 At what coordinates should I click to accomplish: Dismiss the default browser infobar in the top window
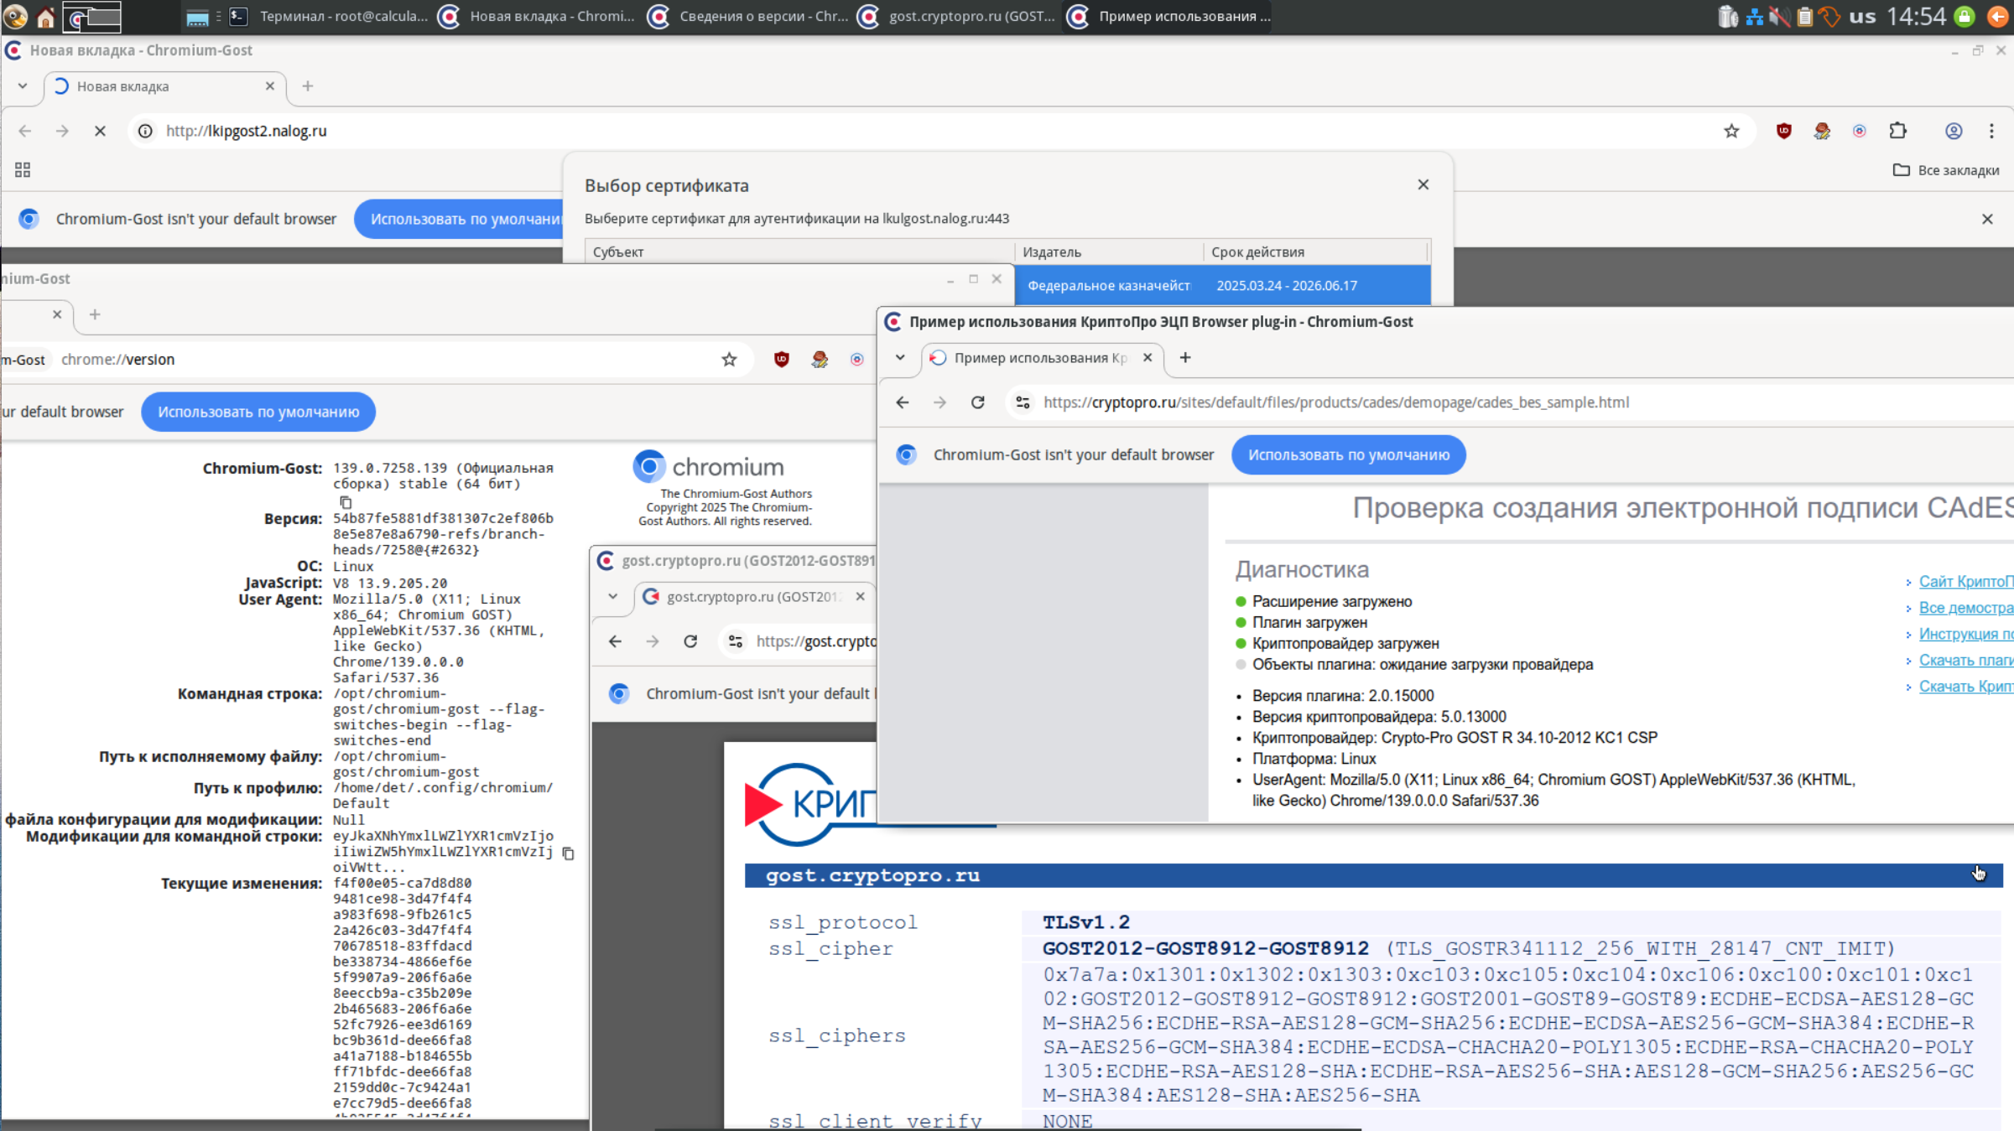click(1987, 219)
